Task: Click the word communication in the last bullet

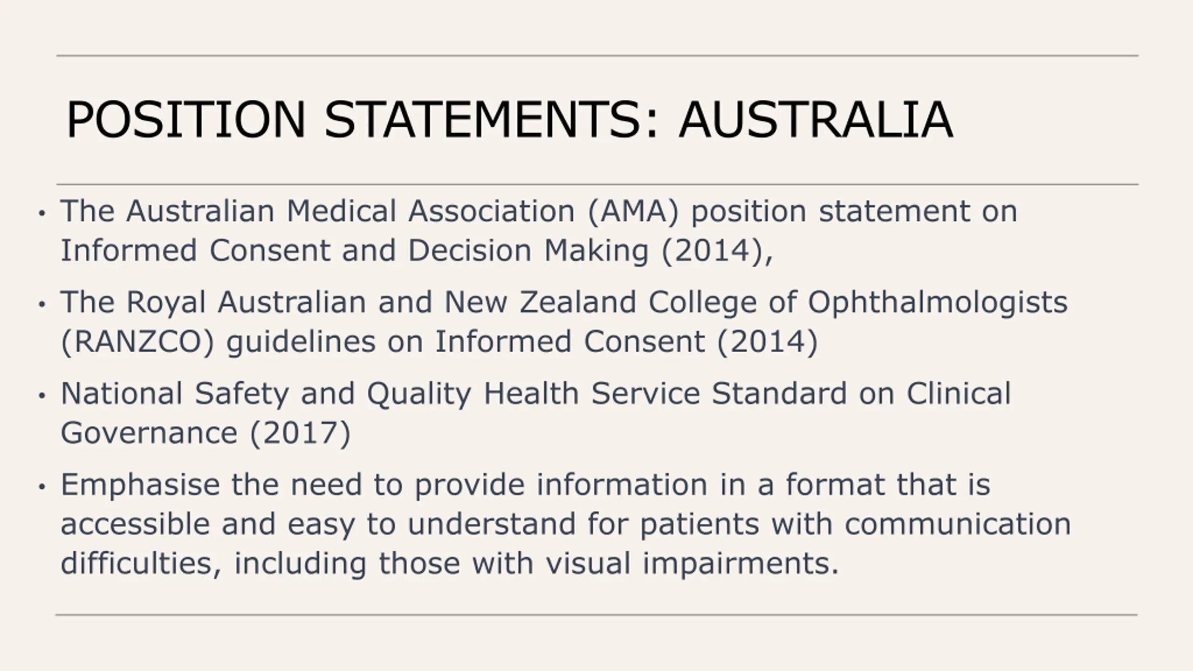Action: pos(958,524)
